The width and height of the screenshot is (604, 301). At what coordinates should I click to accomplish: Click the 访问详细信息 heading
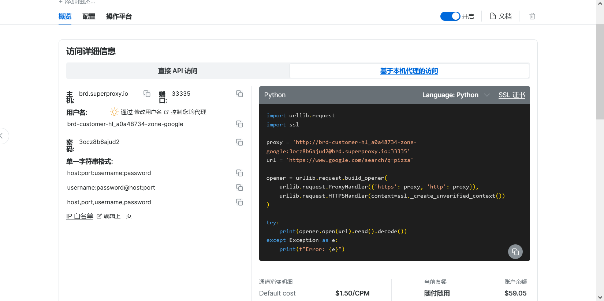coord(91,52)
